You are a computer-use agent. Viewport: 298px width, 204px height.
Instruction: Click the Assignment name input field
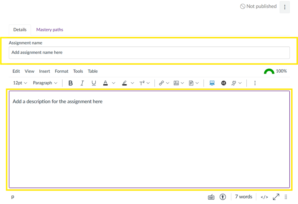point(149,53)
